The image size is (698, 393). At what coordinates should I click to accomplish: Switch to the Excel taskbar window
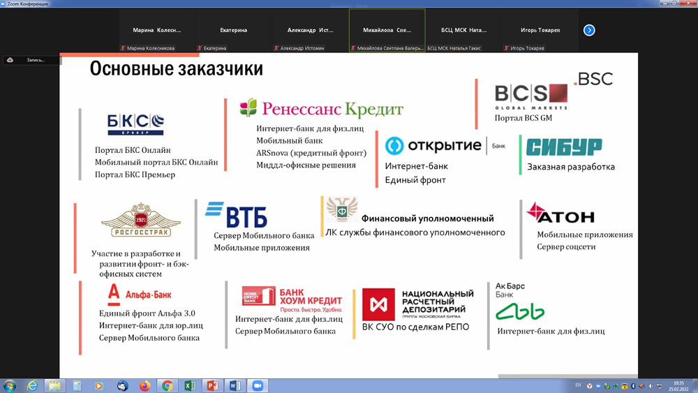tap(190, 386)
